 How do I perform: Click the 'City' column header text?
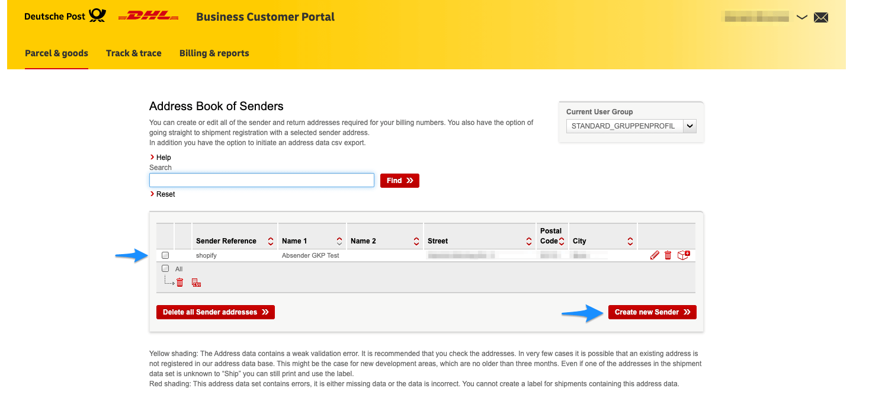click(579, 241)
